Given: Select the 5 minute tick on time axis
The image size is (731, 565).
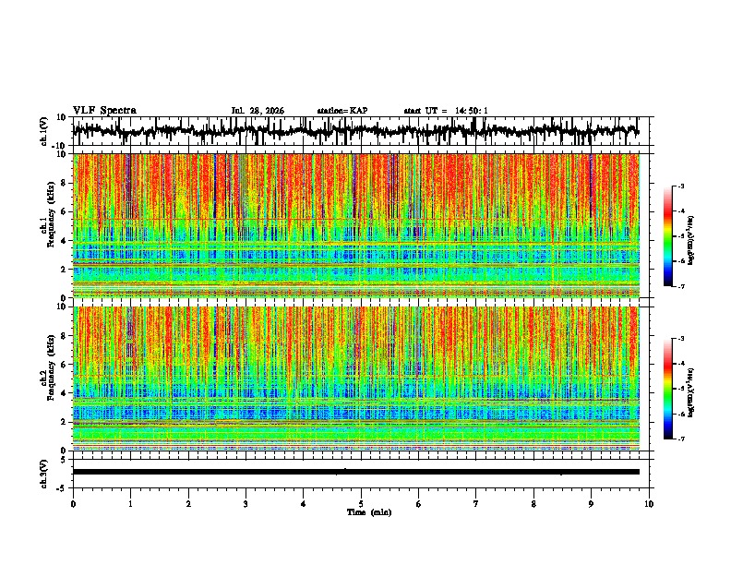Looking at the screenshot, I should (361, 504).
